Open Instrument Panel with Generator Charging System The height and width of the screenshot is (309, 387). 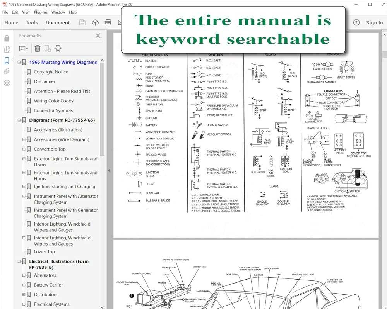pos(66,213)
